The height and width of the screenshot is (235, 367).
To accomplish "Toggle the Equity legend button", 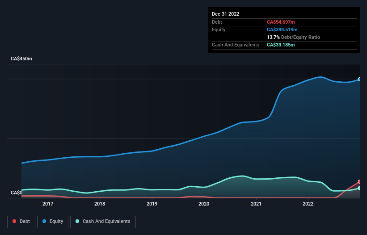I will 53,222.
